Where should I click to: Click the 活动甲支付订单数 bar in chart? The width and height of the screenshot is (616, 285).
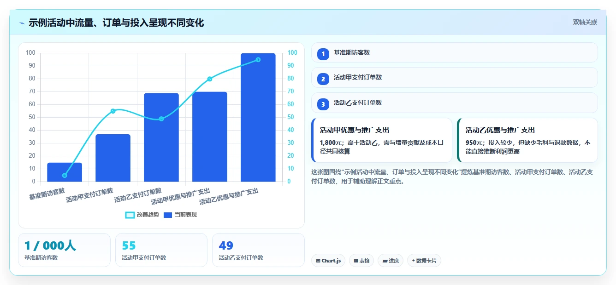coord(113,158)
